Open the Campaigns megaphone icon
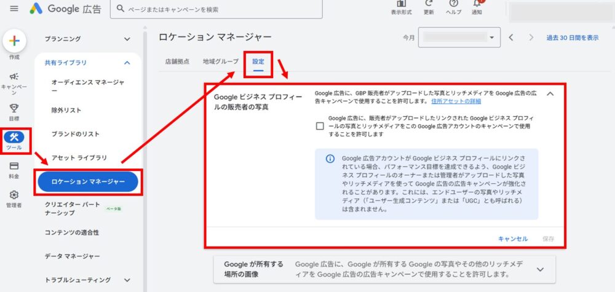This screenshot has width=615, height=292. [14, 76]
